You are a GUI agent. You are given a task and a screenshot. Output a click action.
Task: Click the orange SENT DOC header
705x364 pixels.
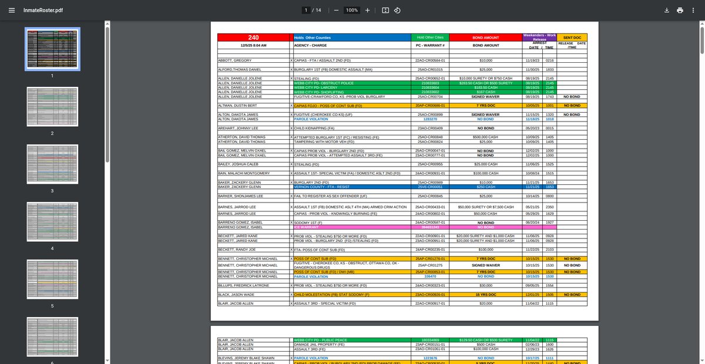pos(572,38)
